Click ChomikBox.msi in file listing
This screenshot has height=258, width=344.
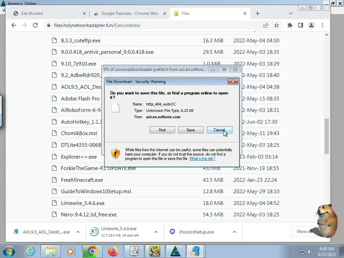pyautogui.click(x=79, y=133)
